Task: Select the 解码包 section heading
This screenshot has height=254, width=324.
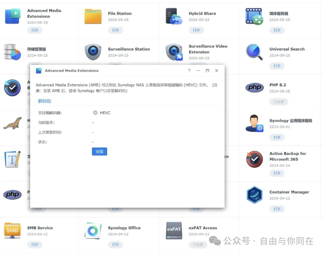Action: click(x=44, y=101)
